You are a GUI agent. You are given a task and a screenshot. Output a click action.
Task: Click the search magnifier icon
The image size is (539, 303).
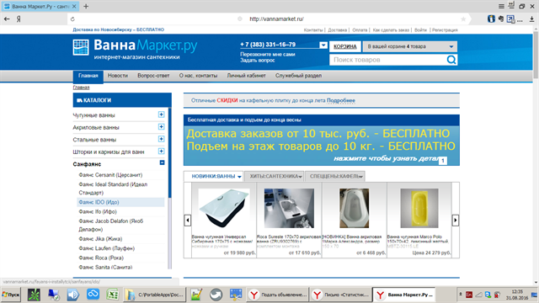pyautogui.click(x=451, y=60)
